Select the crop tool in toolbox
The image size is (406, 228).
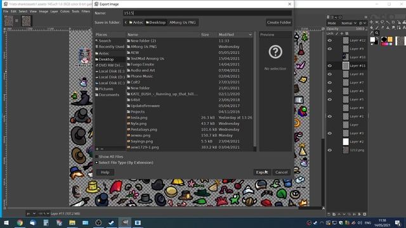[x=393, y=23]
